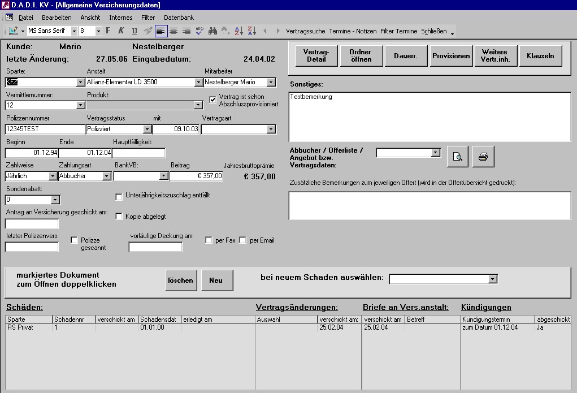
Task: Click the printer icon button
Action: tap(483, 157)
